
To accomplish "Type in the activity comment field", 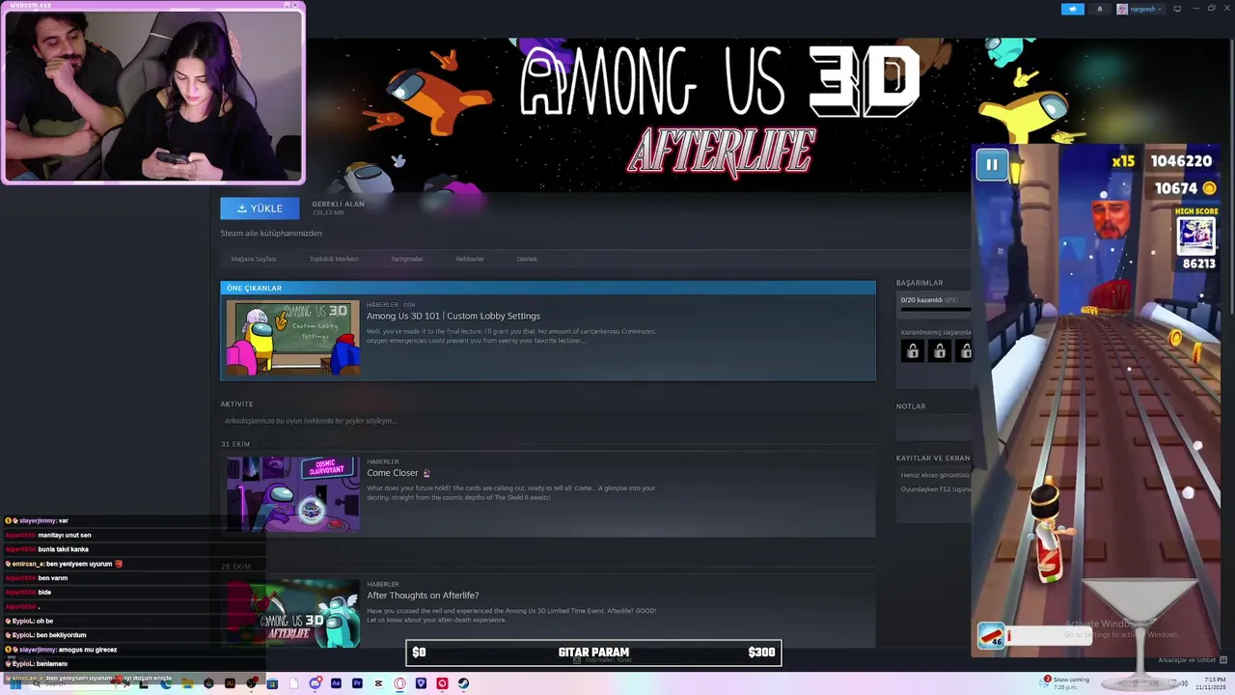I will tap(548, 421).
